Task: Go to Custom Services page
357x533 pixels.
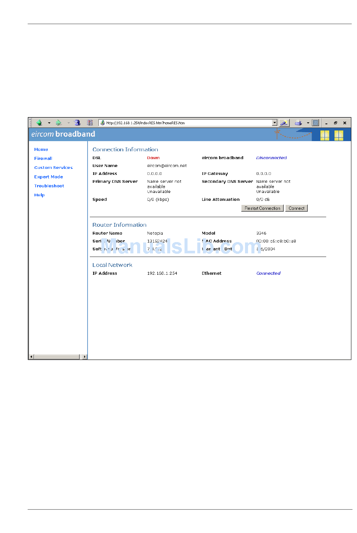Action: (x=53, y=168)
